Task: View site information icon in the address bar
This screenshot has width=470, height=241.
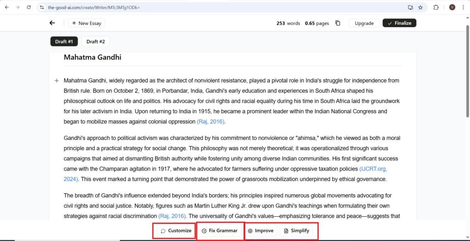Action: tap(42, 7)
